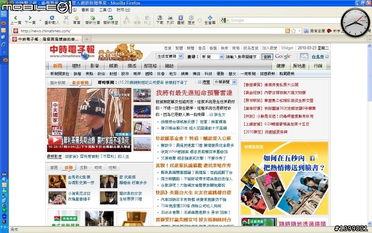Open the 總覽 link
Image resolution: width=372 pixels, height=233 pixels.
[x=206, y=82]
